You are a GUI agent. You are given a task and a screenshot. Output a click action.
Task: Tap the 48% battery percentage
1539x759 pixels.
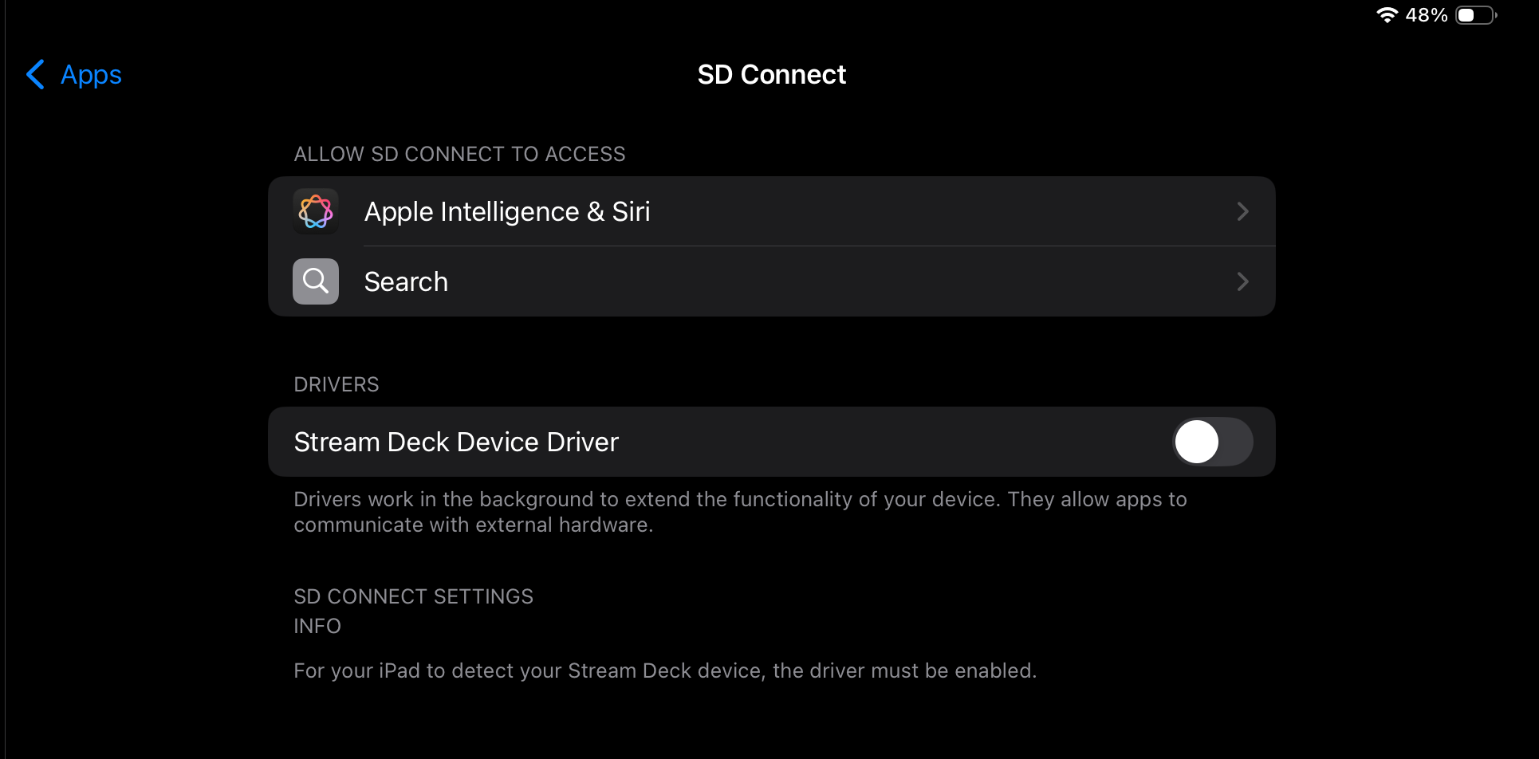(x=1427, y=15)
